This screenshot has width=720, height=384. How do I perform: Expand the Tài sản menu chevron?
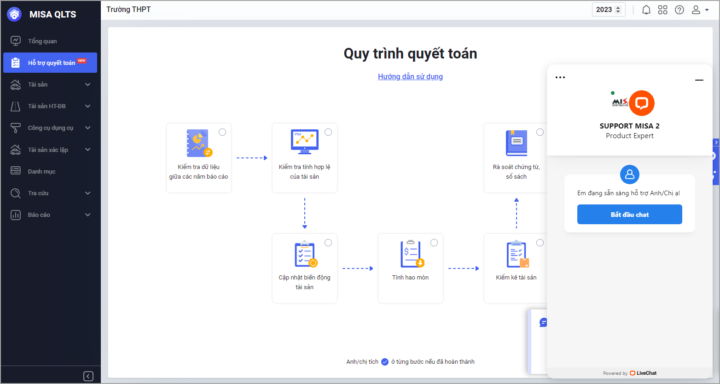pyautogui.click(x=88, y=84)
